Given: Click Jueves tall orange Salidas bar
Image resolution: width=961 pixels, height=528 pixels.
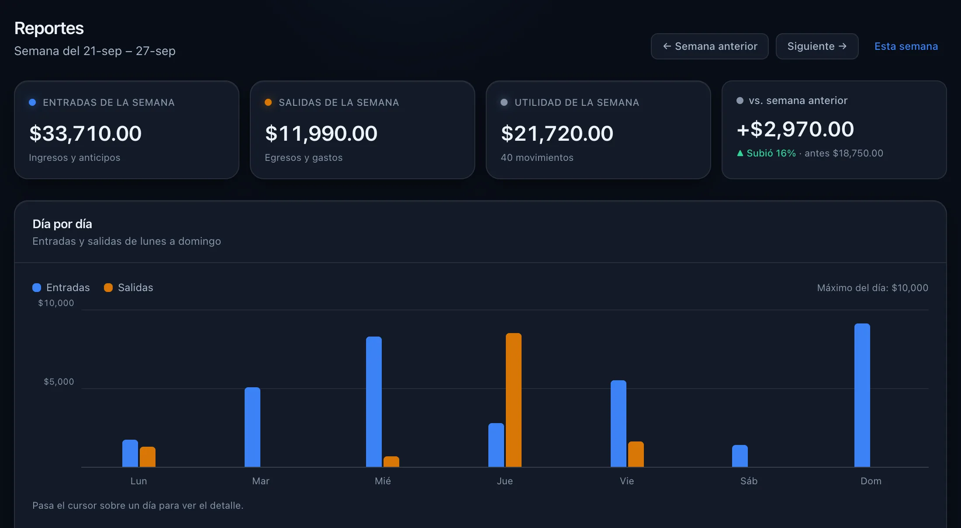Looking at the screenshot, I should click(514, 400).
